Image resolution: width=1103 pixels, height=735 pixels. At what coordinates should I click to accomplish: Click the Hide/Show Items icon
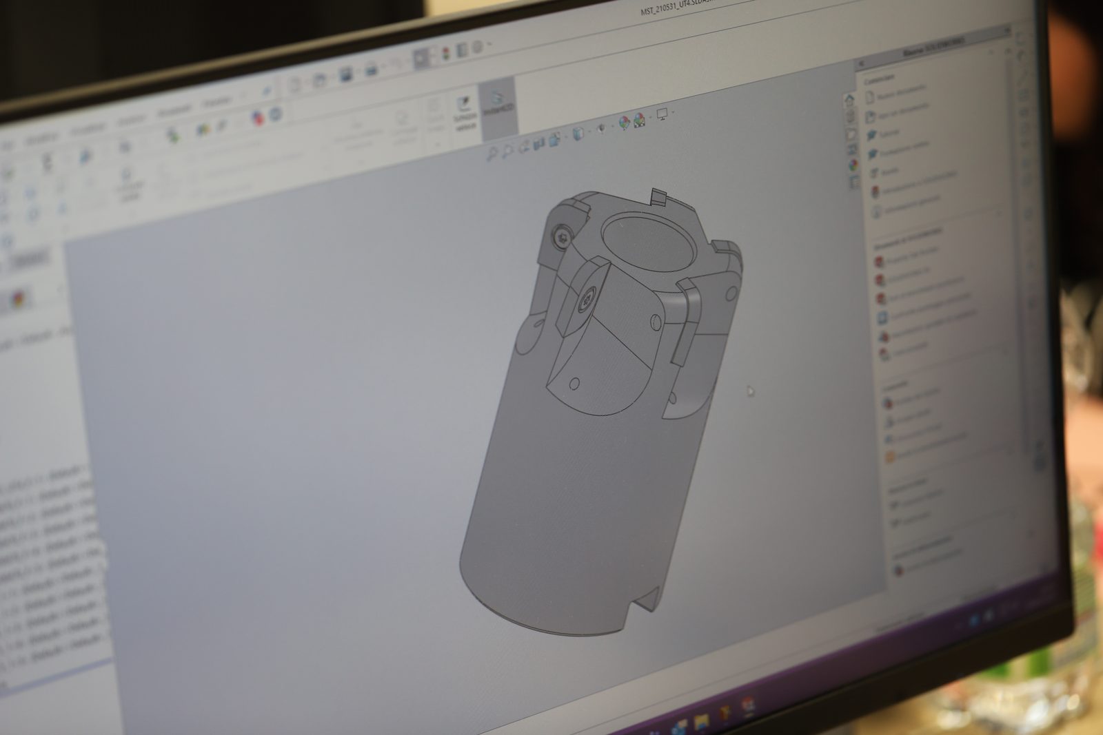601,128
